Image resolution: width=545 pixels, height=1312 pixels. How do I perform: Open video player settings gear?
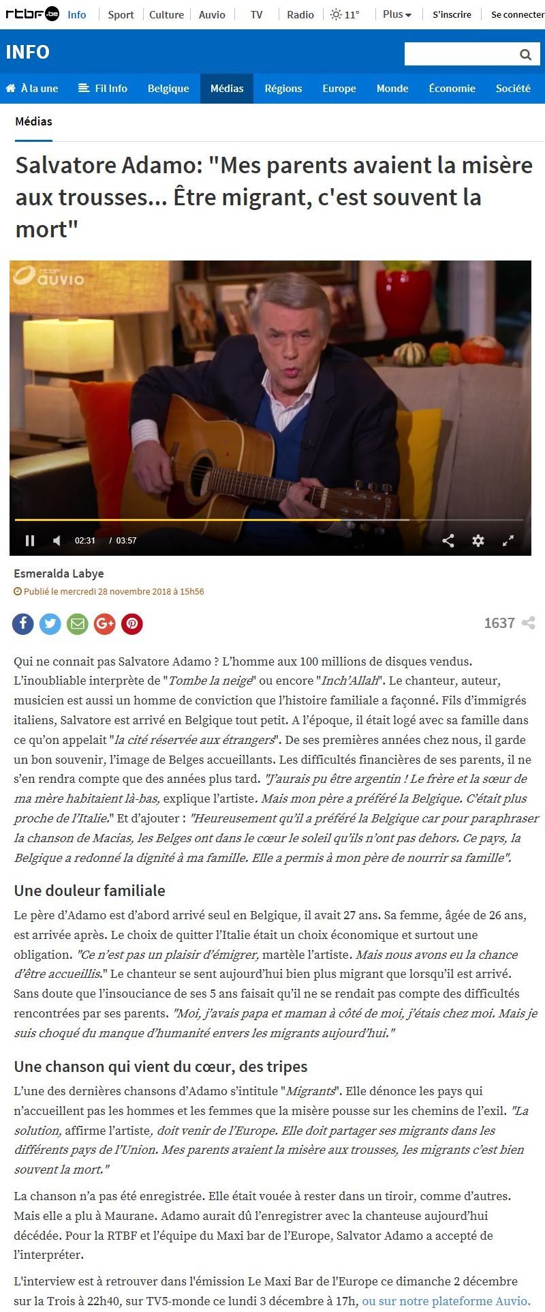(x=478, y=541)
